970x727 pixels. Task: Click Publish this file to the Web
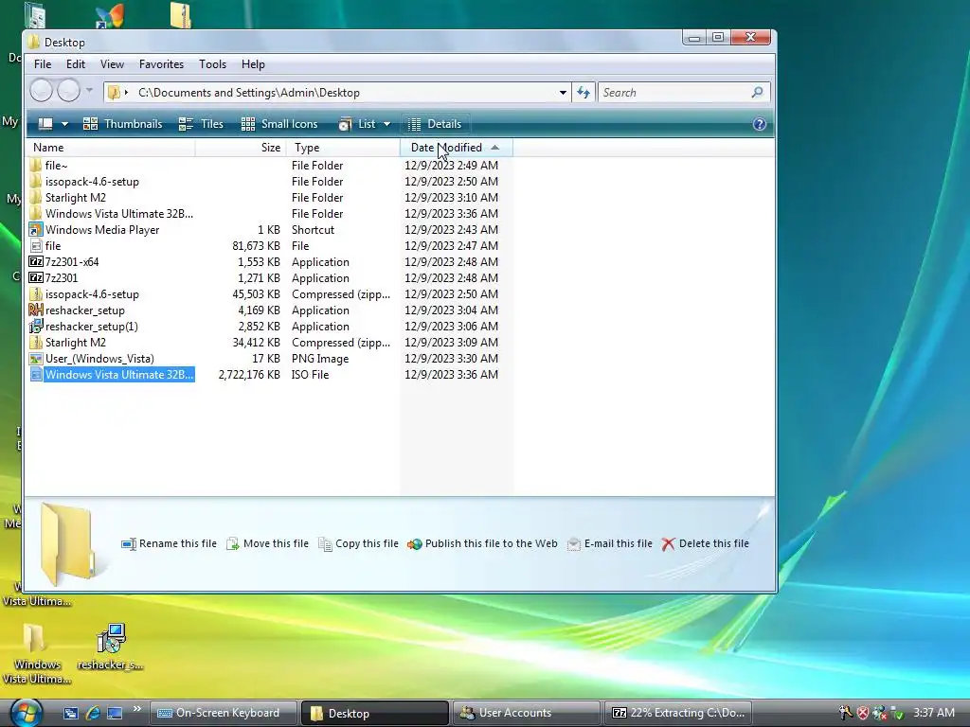tap(482, 543)
